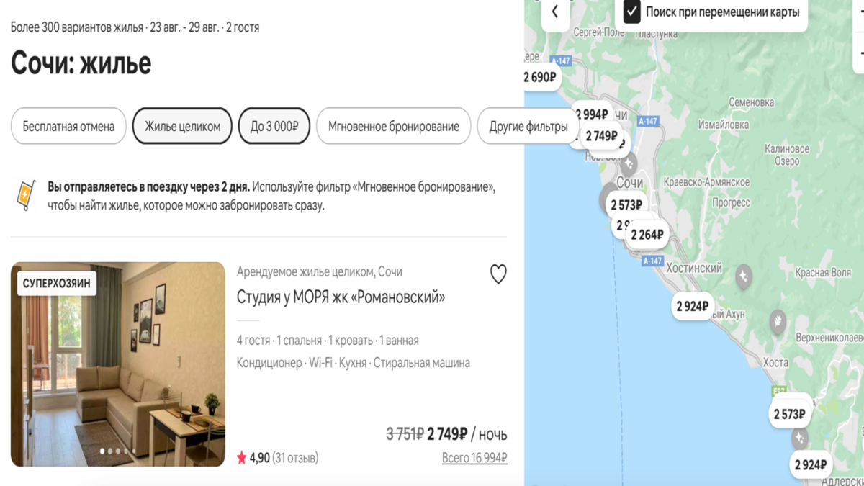Click the star rating 4,90 reviews
The width and height of the screenshot is (864, 486).
click(x=277, y=458)
